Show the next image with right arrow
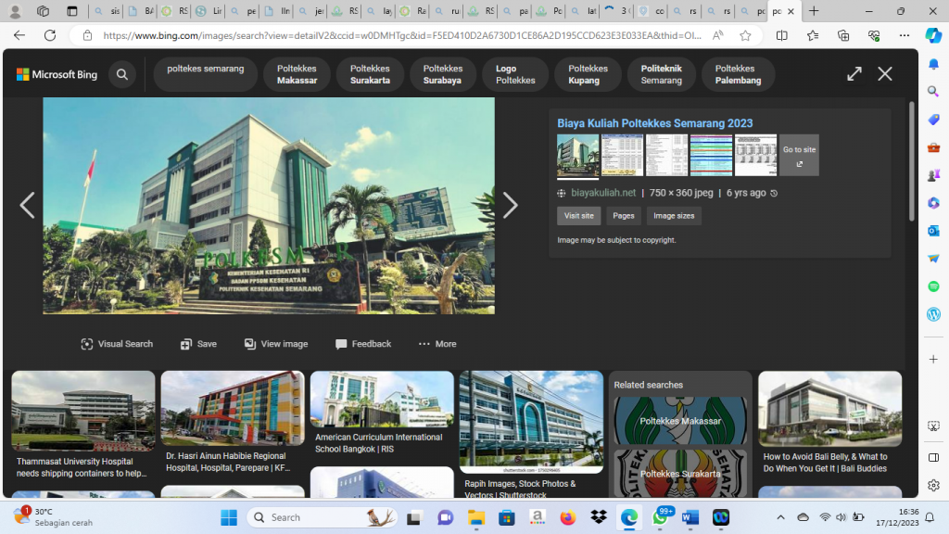The height and width of the screenshot is (534, 949). tap(510, 206)
